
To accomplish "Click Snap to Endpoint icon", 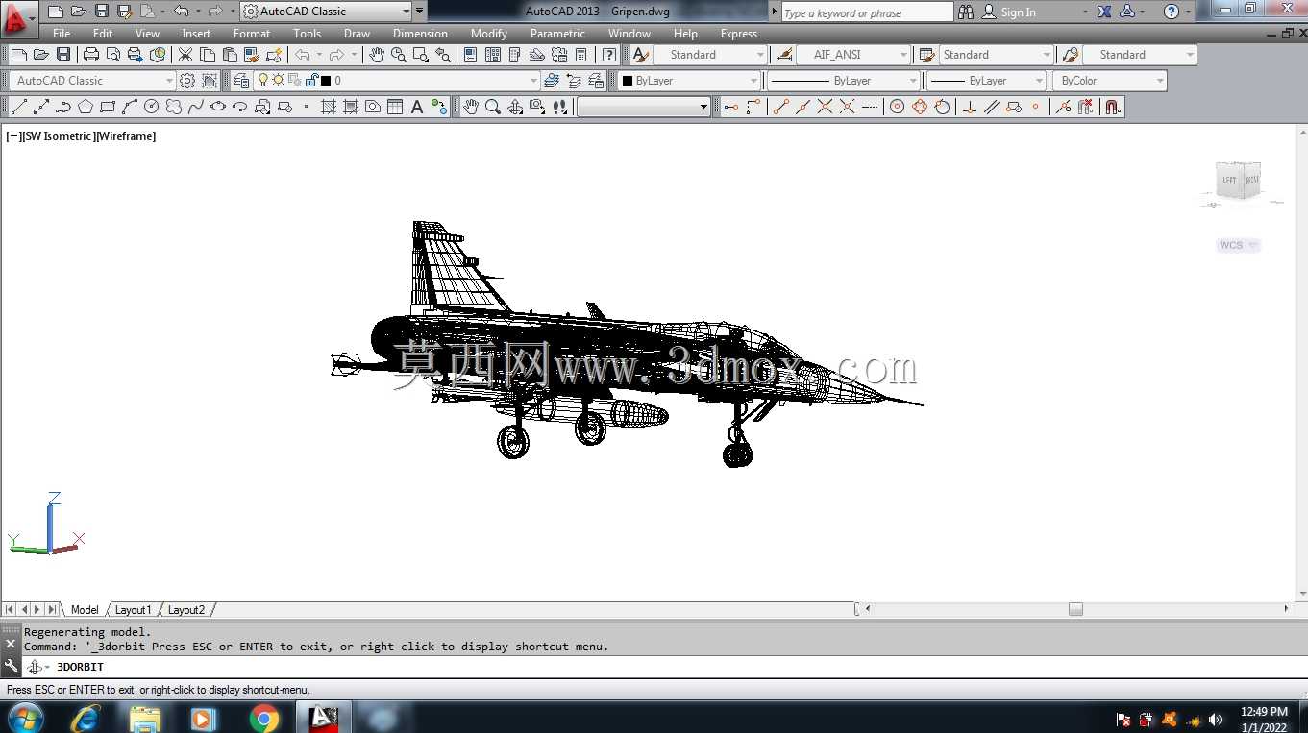I will pos(780,107).
